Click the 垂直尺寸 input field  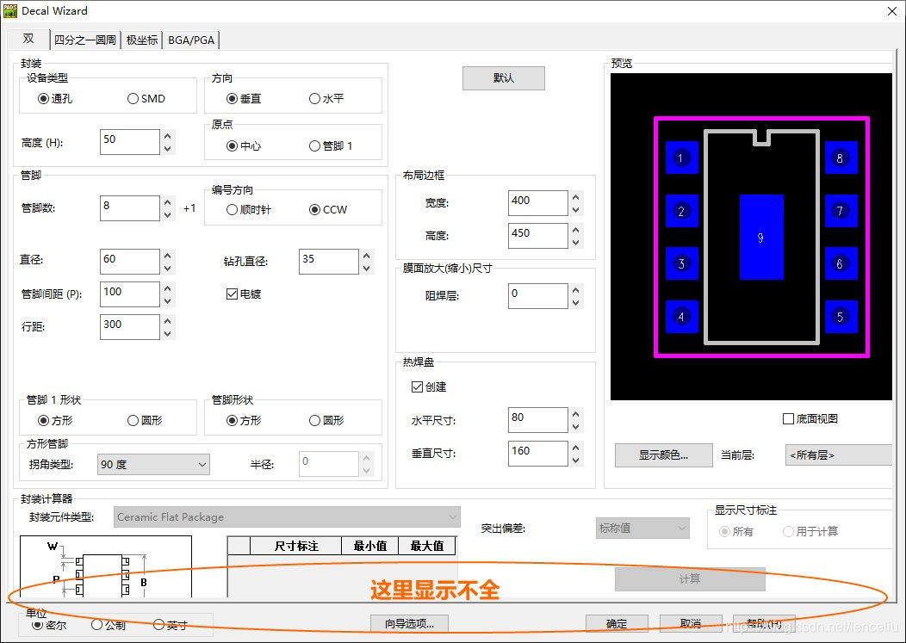538,454
